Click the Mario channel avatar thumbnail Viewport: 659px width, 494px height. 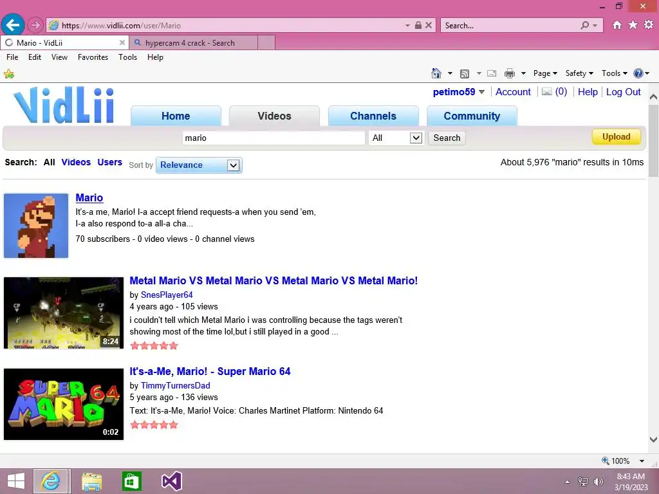pos(36,226)
